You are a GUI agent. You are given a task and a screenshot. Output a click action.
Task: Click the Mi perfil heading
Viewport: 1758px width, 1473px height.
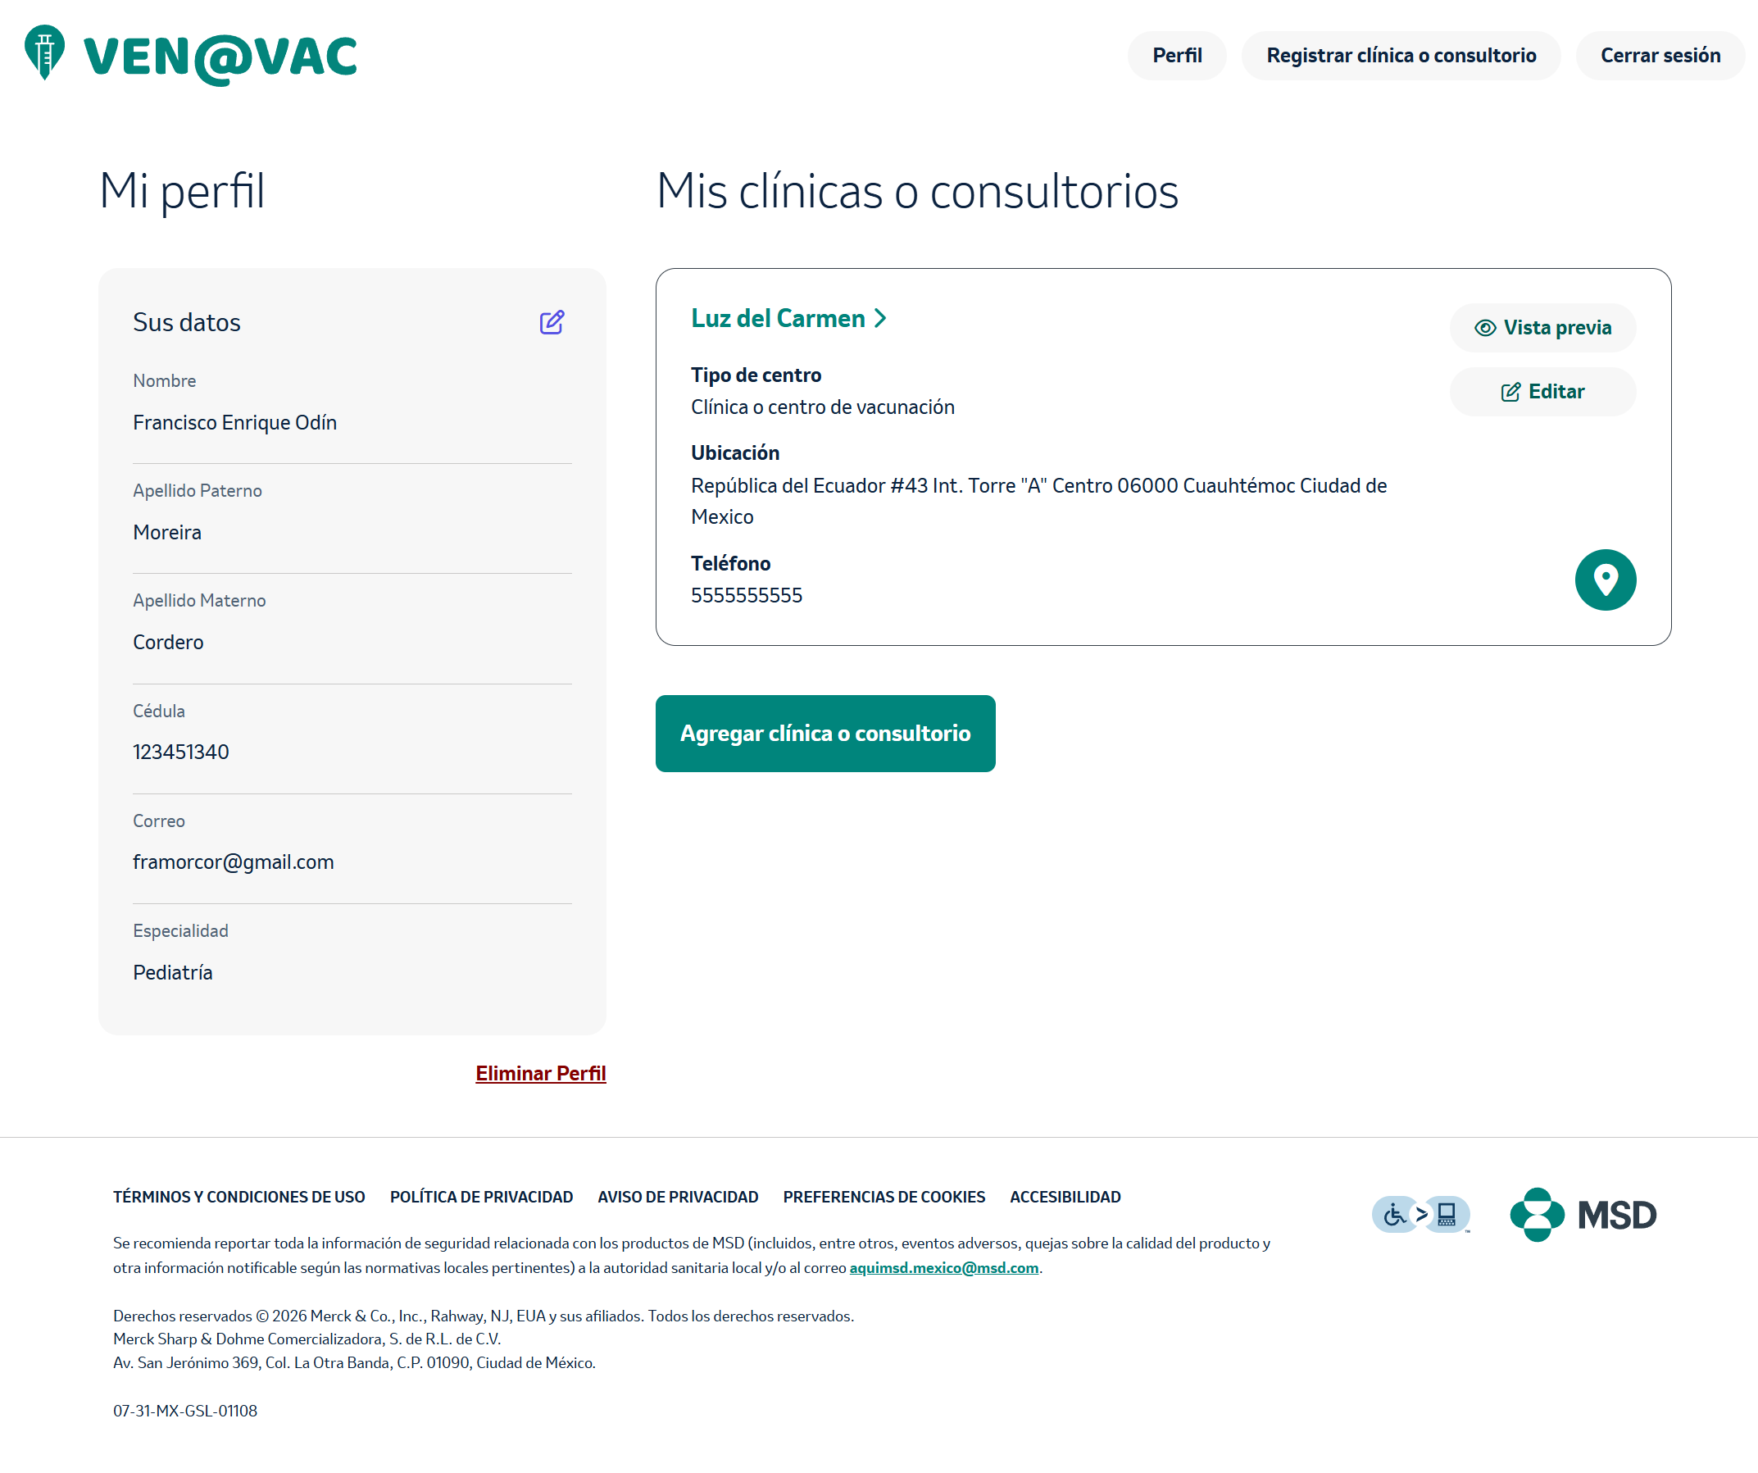coord(182,191)
